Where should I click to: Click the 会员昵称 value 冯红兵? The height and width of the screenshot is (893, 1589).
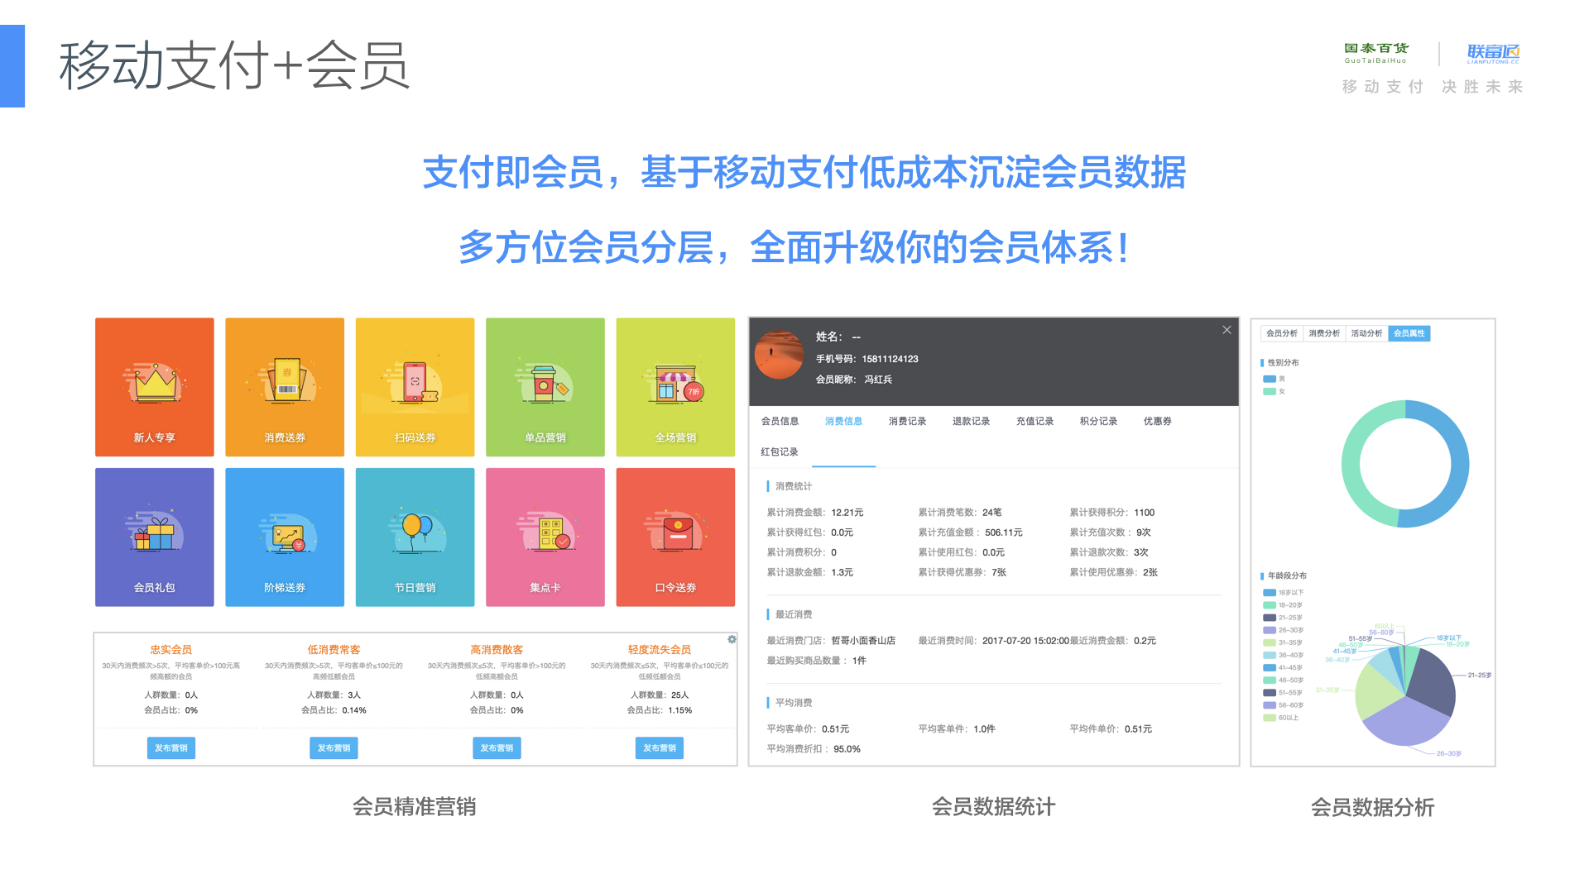pyautogui.click(x=878, y=380)
